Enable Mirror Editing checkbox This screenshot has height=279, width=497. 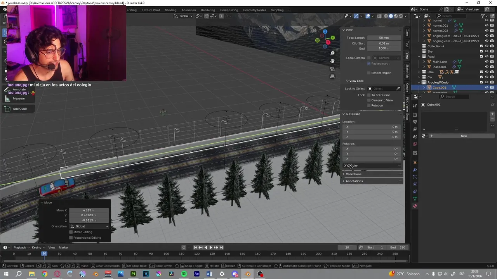[71, 232]
